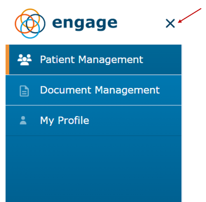Click the engage wordmark text

pos(85,24)
